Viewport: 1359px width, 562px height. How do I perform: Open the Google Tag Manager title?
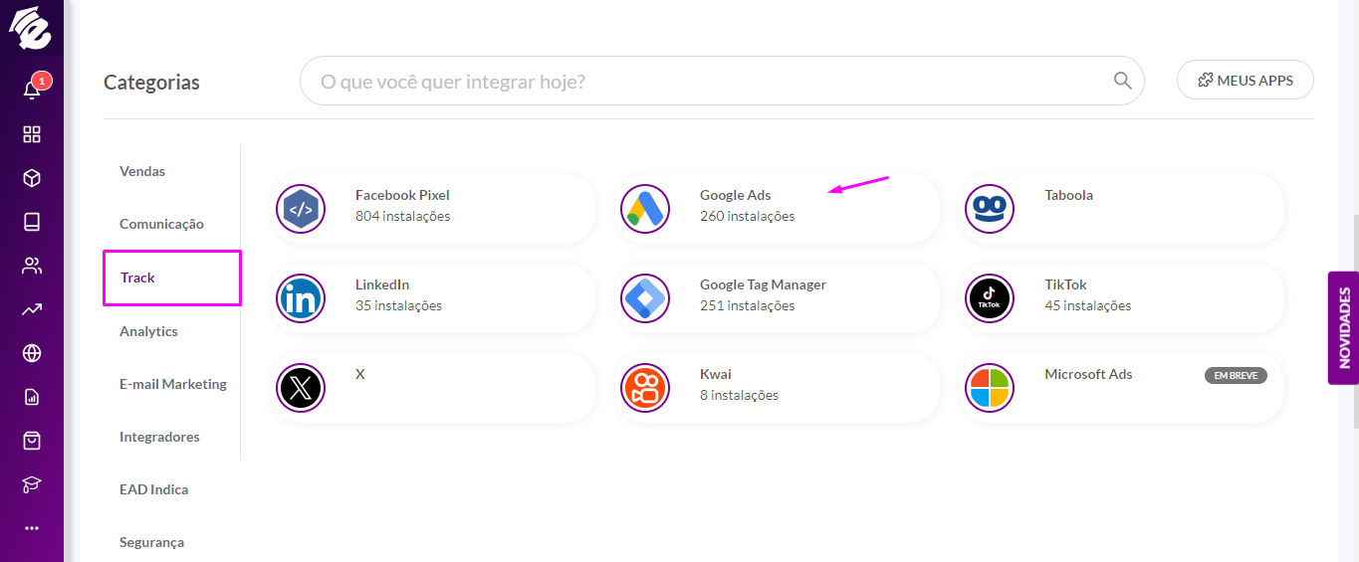pyautogui.click(x=763, y=284)
